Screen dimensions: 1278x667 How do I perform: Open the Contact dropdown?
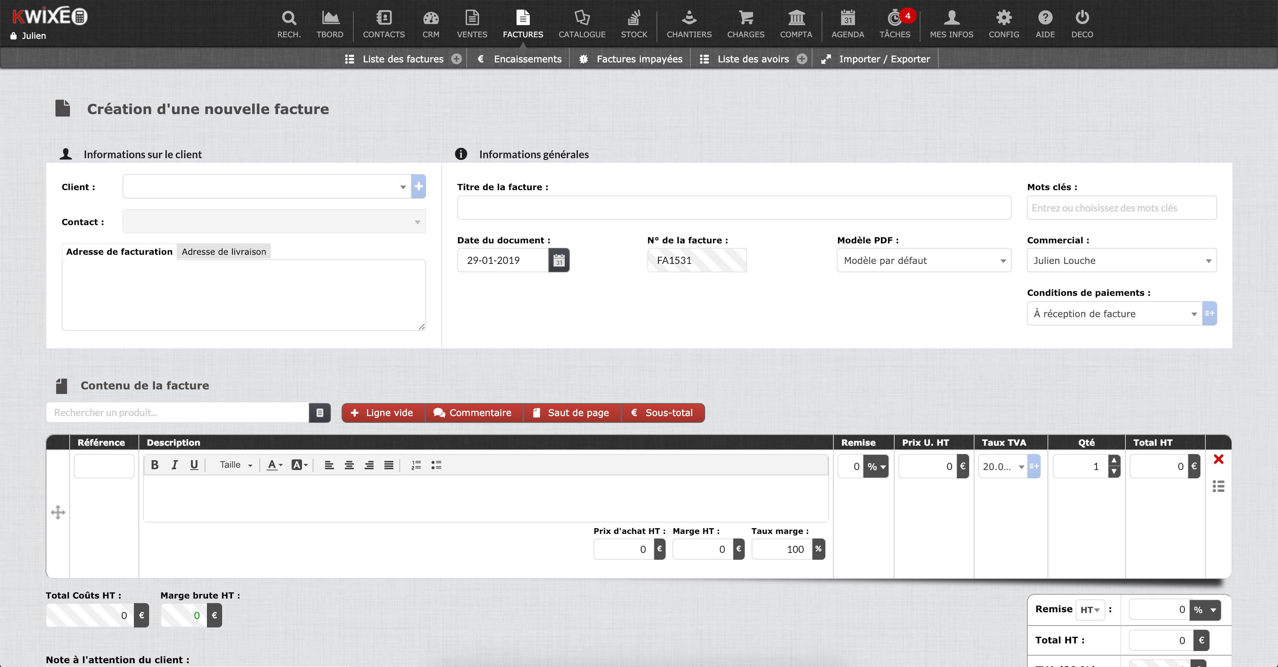[x=274, y=221]
